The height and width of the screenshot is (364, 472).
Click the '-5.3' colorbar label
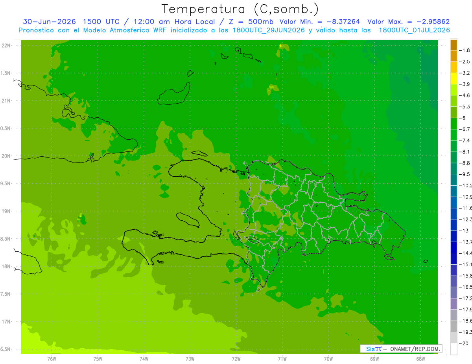[465, 106]
